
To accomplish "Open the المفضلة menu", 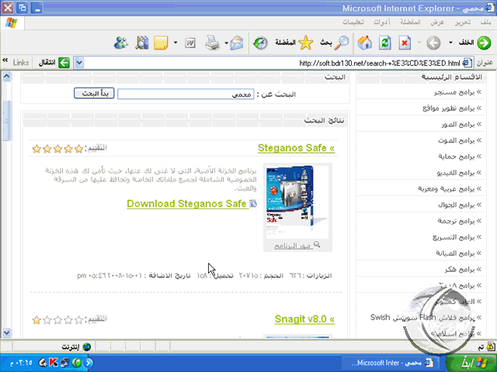I will (410, 22).
